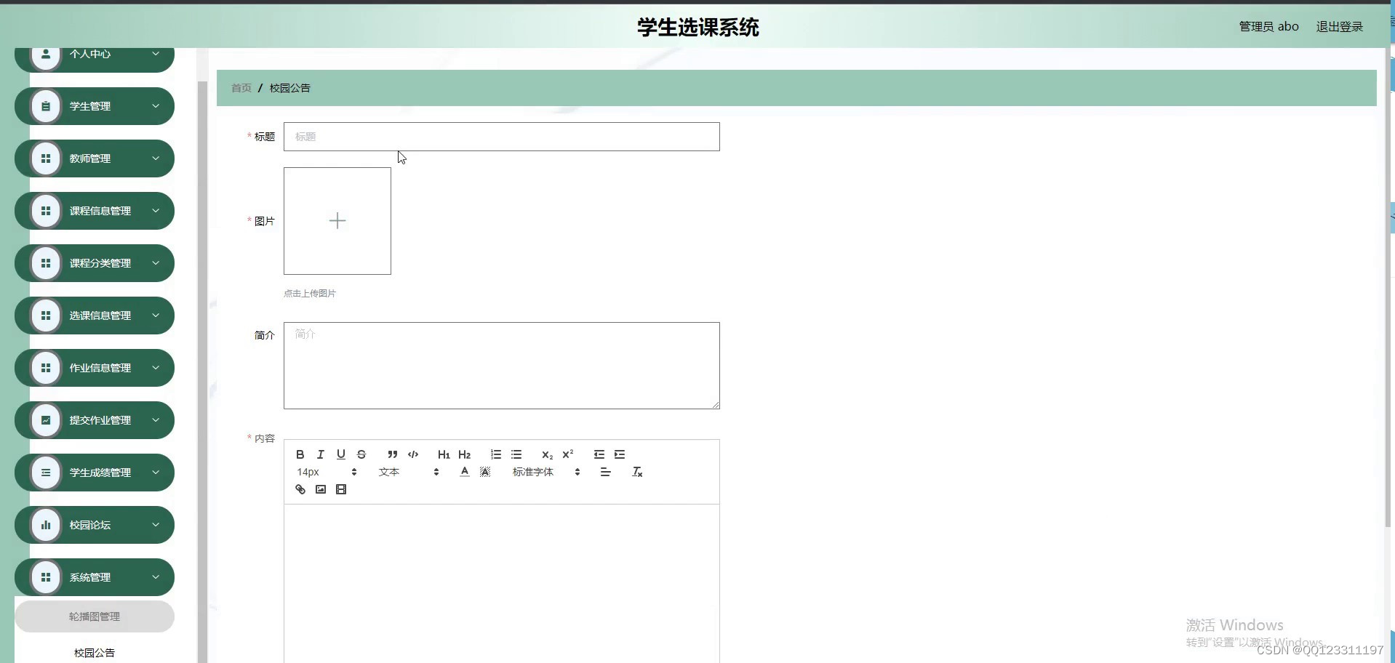Focus the 标题 title input field
The height and width of the screenshot is (663, 1395).
(502, 137)
